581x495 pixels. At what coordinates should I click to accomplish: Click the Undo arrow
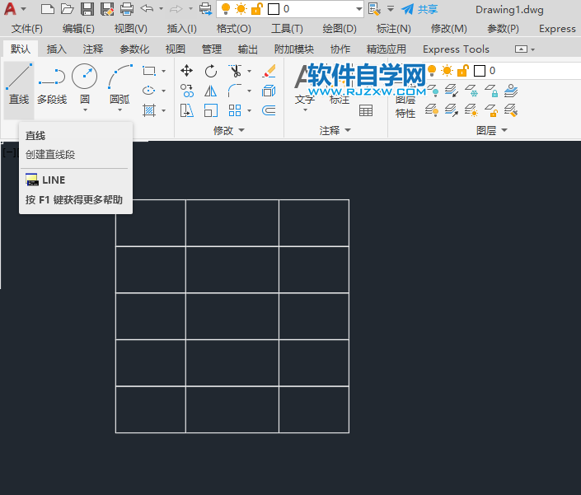[x=147, y=8]
